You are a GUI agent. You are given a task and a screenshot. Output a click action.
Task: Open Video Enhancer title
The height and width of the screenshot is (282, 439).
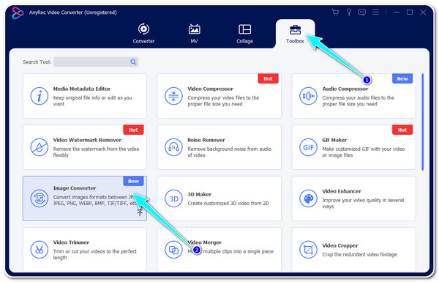pyautogui.click(x=342, y=191)
